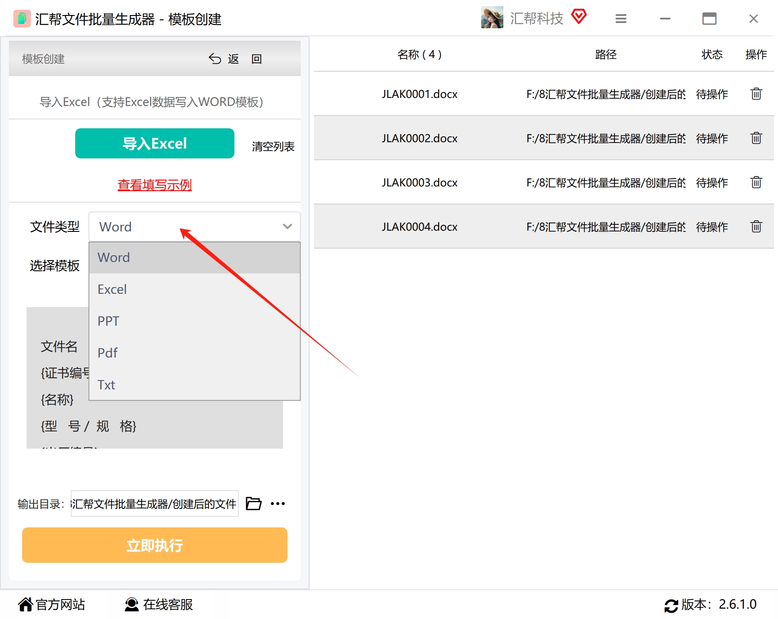Click the red VIP diamond icon
This screenshot has width=778, height=619.
[x=579, y=17]
